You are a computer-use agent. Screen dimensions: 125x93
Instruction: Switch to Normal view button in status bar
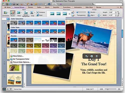(4, 89)
